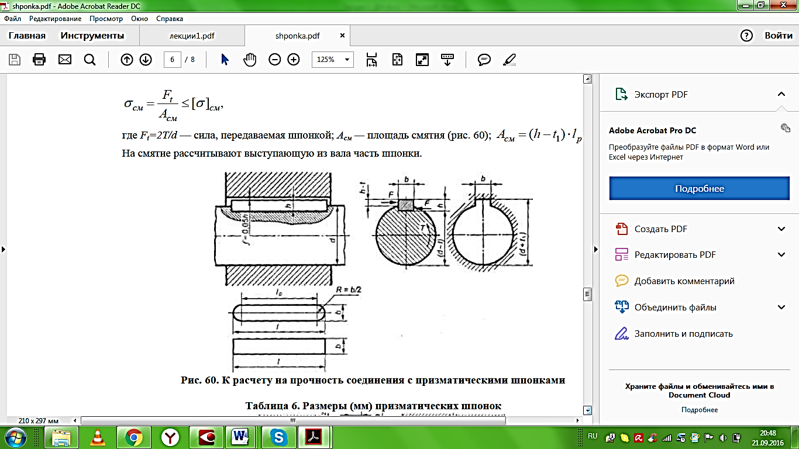Click the Zoom out minus icon
This screenshot has height=449, width=799.
(275, 60)
